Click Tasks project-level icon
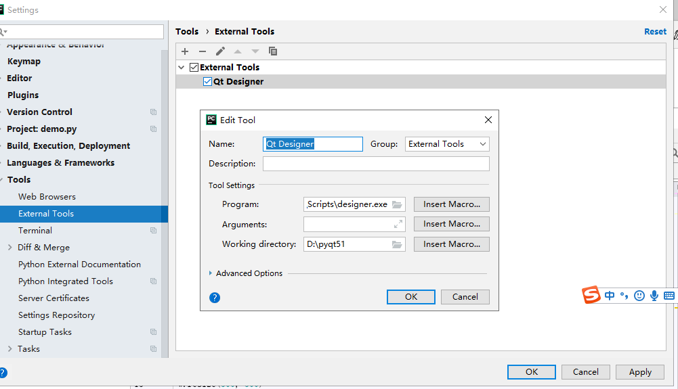The width and height of the screenshot is (678, 389). pyautogui.click(x=154, y=349)
